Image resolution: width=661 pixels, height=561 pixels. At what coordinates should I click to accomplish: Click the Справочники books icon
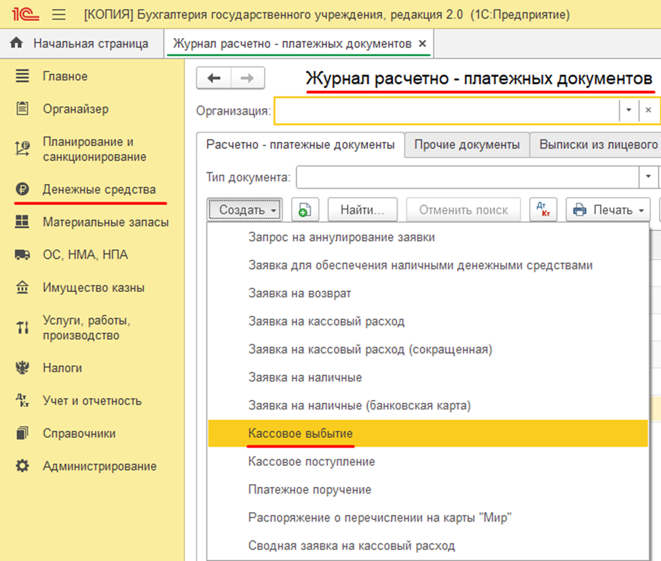coord(22,433)
